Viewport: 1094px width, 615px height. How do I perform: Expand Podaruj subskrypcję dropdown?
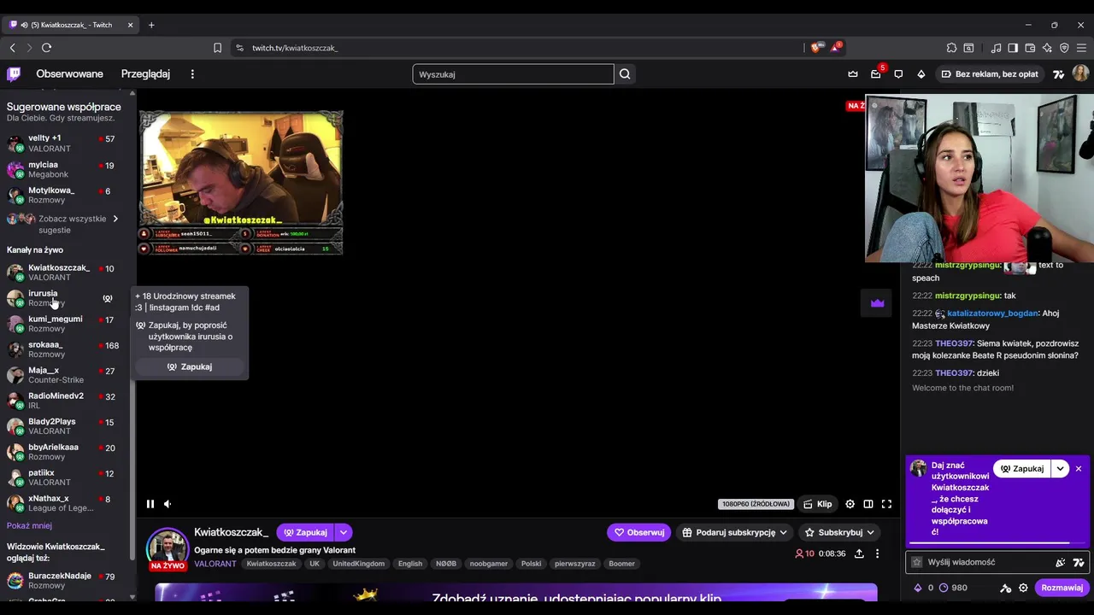point(735,532)
